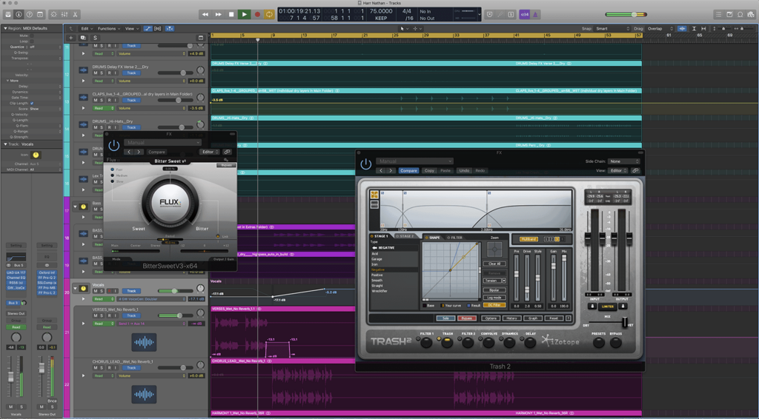Click the Rewind transport button
759x419 pixels.
[x=205, y=15]
